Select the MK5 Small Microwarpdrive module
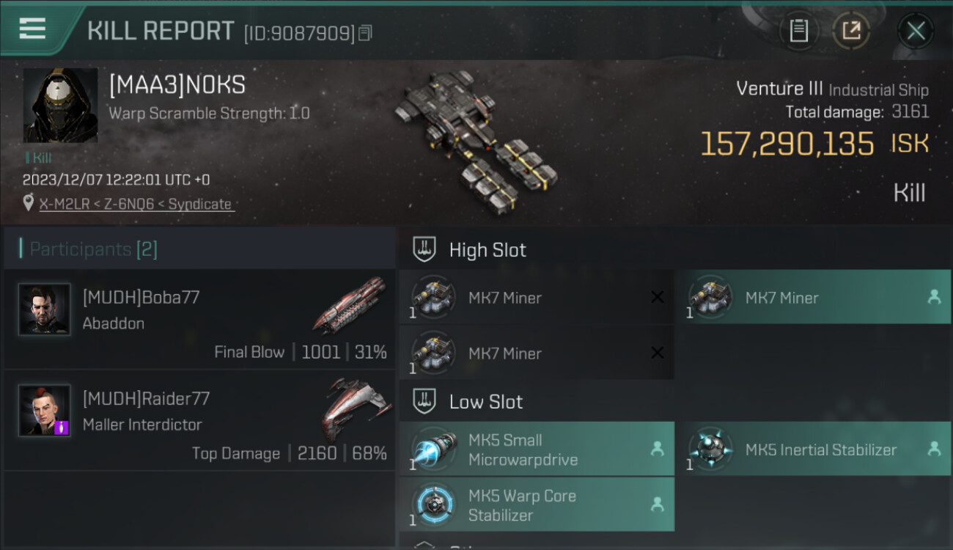The width and height of the screenshot is (953, 550). click(537, 450)
